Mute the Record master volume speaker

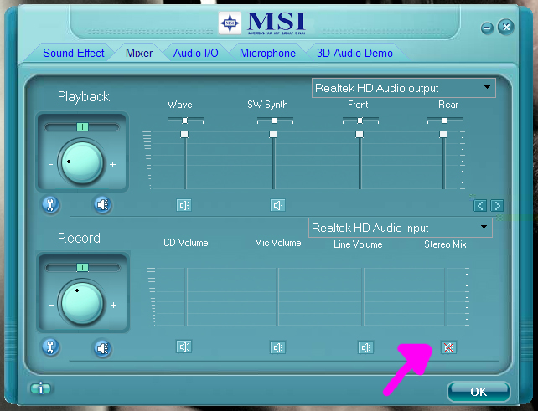[x=102, y=348]
